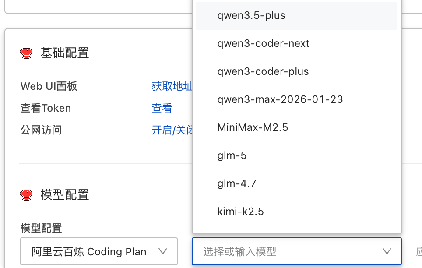Image resolution: width=422 pixels, height=268 pixels.
Task: Choose MiniMax-M2.5 from the model options
Action: point(253,127)
